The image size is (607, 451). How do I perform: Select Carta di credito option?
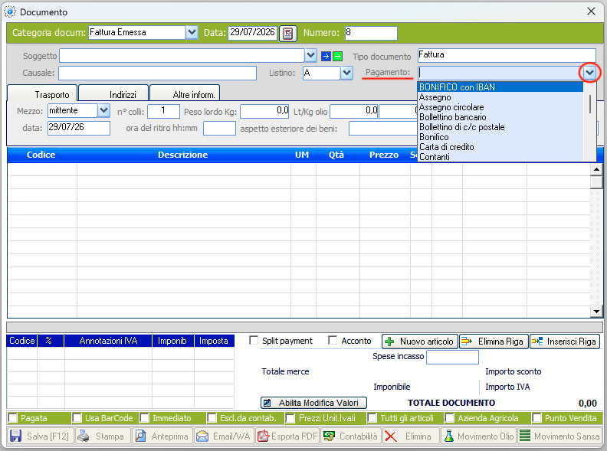tap(500, 147)
